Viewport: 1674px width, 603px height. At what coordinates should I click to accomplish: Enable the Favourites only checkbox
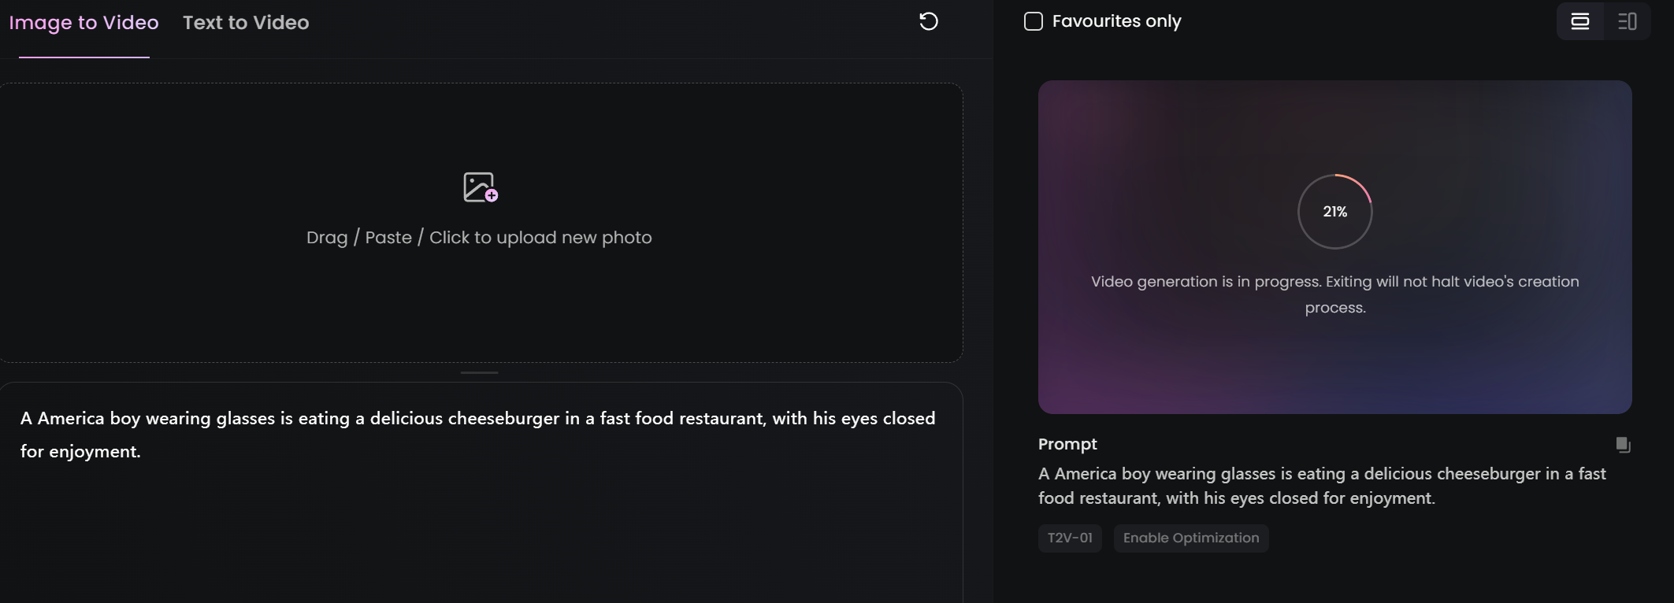[1034, 21]
